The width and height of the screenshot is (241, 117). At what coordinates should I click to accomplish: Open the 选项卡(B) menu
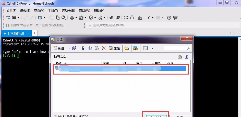(68, 11)
